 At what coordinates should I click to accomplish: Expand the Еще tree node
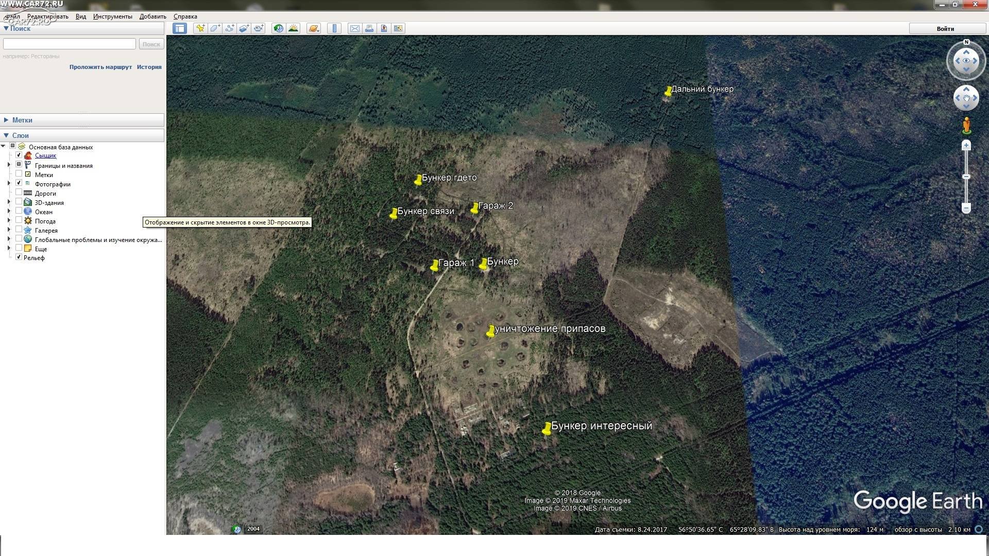pos(9,248)
